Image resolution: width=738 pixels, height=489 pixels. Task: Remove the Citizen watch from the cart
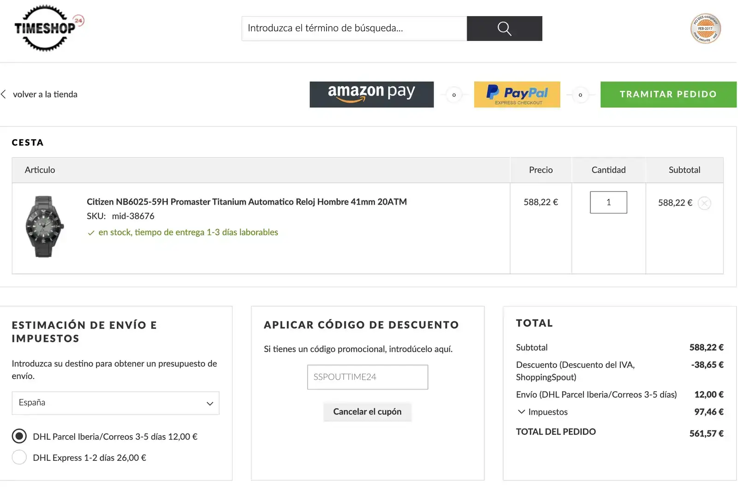[x=704, y=203]
